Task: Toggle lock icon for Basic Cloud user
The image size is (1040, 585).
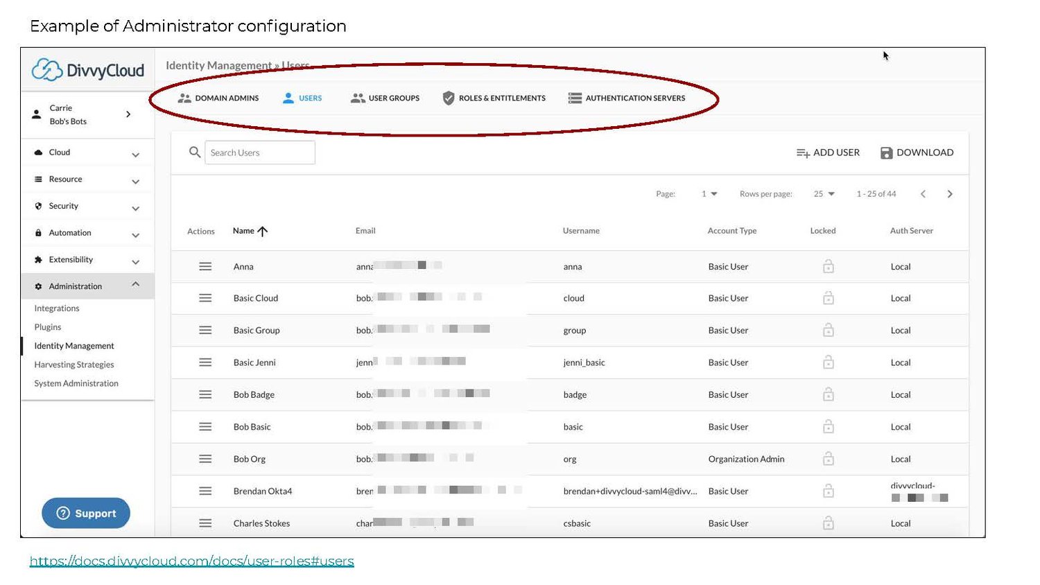Action: coord(828,298)
